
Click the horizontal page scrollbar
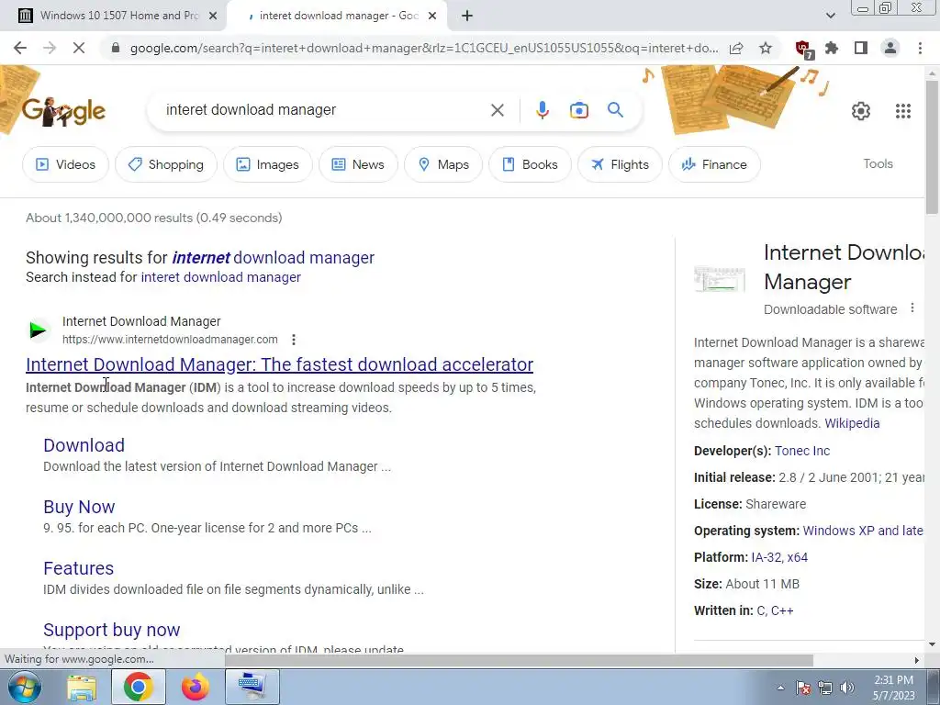point(519,660)
